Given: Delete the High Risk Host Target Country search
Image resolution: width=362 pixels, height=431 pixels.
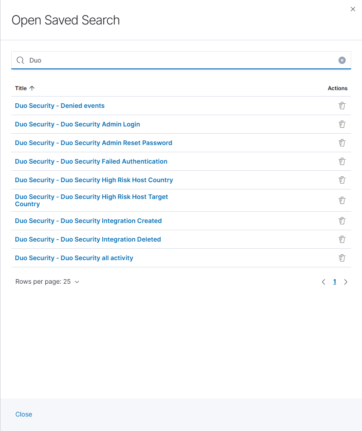Looking at the screenshot, I should click(342, 200).
